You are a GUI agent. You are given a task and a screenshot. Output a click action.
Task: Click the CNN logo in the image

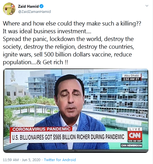click(x=135, y=136)
